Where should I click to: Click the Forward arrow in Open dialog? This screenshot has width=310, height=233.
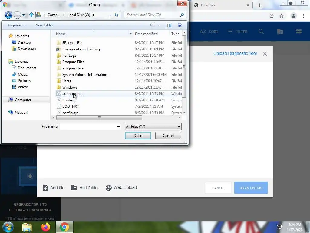[17, 15]
